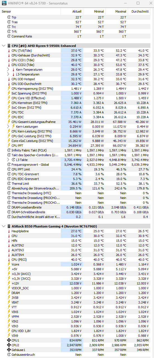
Task: Click the thermometer icon beside CPU (Tctl/Tdie)
Action: pyautogui.click(x=9, y=51)
